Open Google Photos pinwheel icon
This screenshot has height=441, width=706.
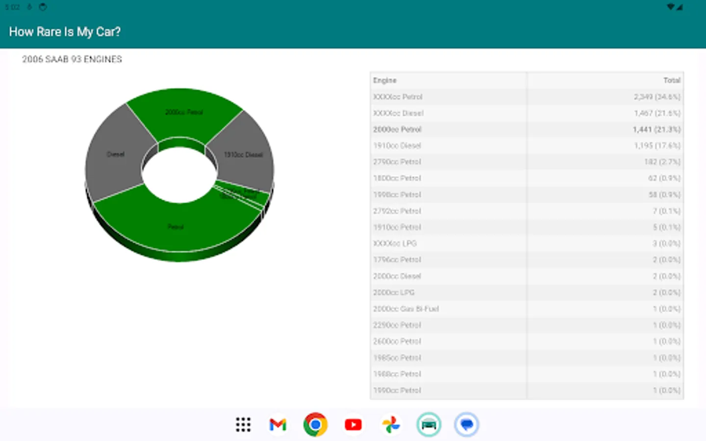click(x=391, y=424)
